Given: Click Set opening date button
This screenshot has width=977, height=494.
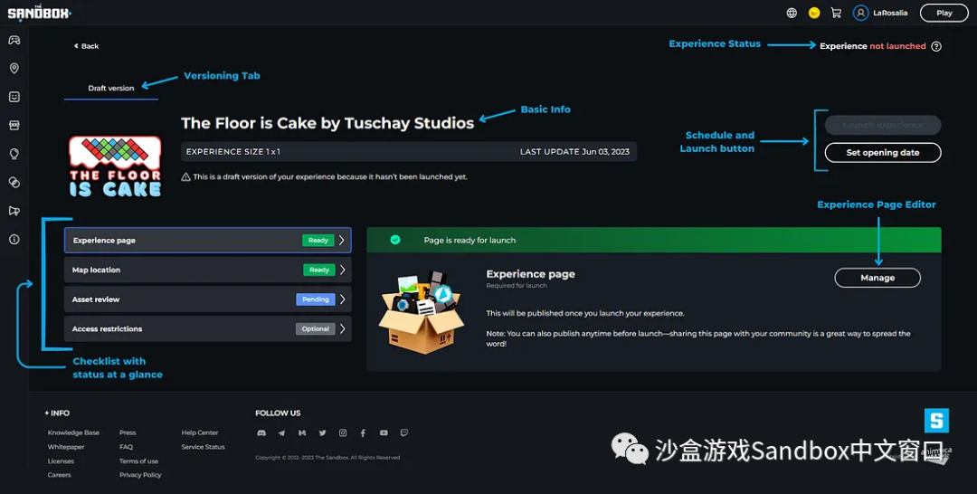Looking at the screenshot, I should pos(883,153).
